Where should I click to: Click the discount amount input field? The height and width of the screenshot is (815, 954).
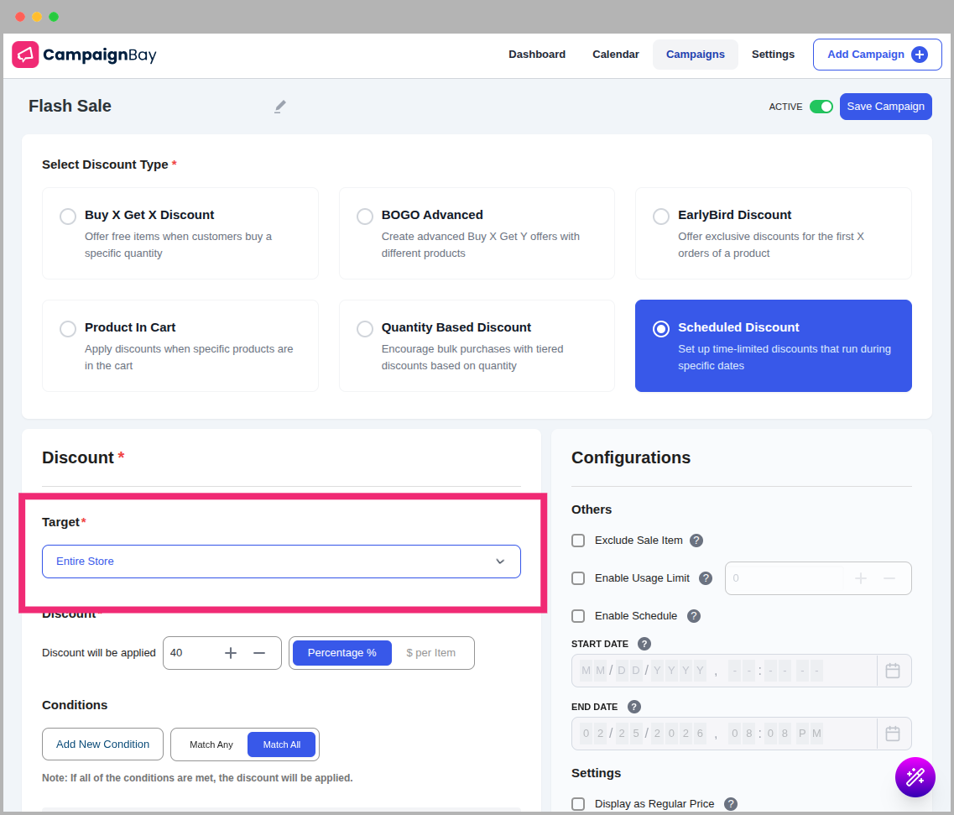[190, 653]
